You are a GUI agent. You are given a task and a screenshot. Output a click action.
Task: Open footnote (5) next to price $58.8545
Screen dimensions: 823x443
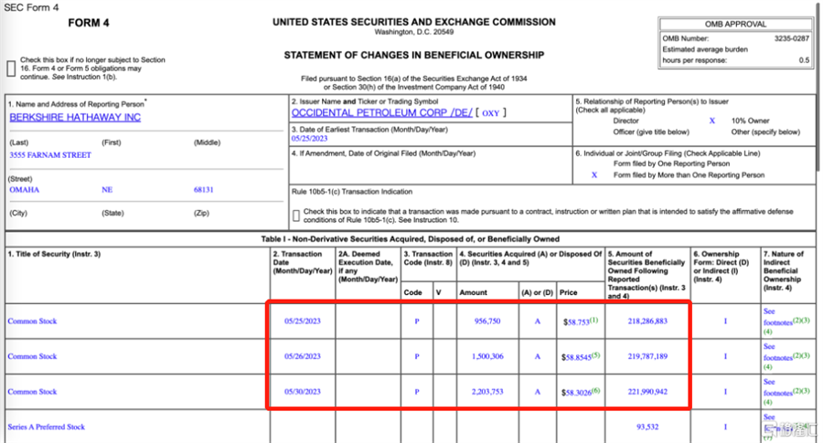tap(595, 355)
